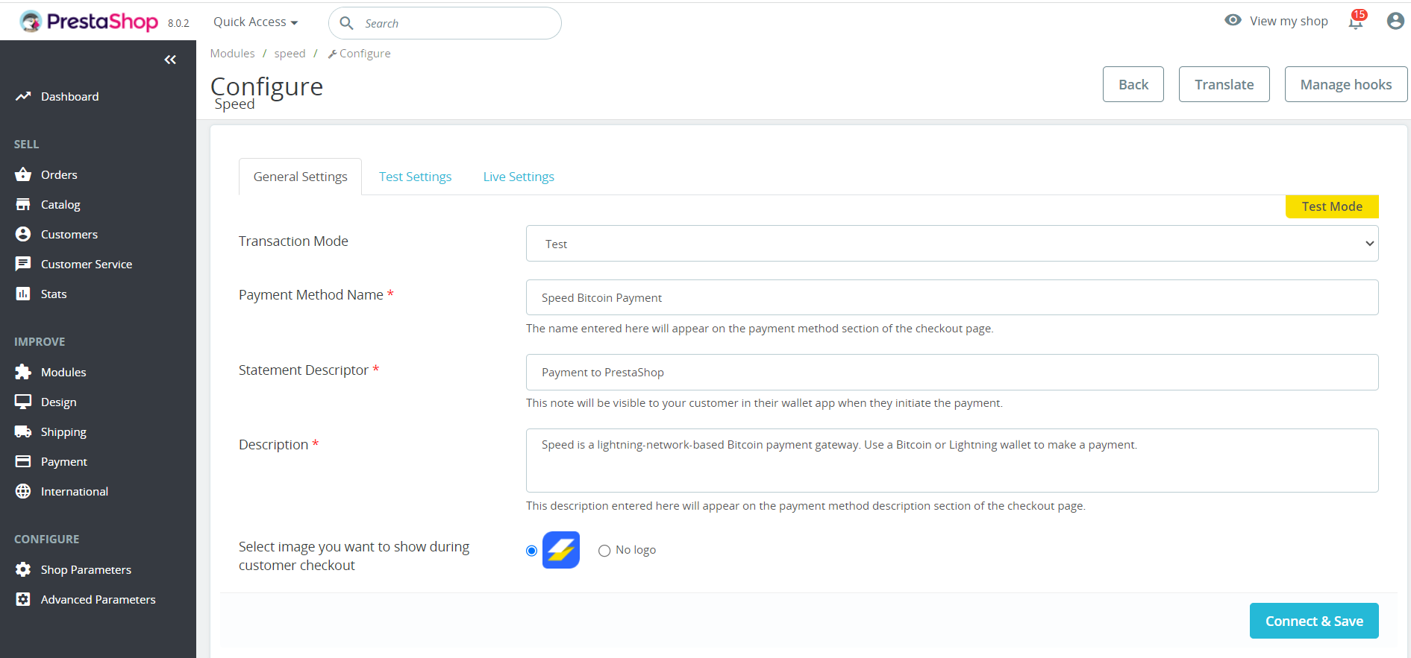Click the Back button

1133,84
